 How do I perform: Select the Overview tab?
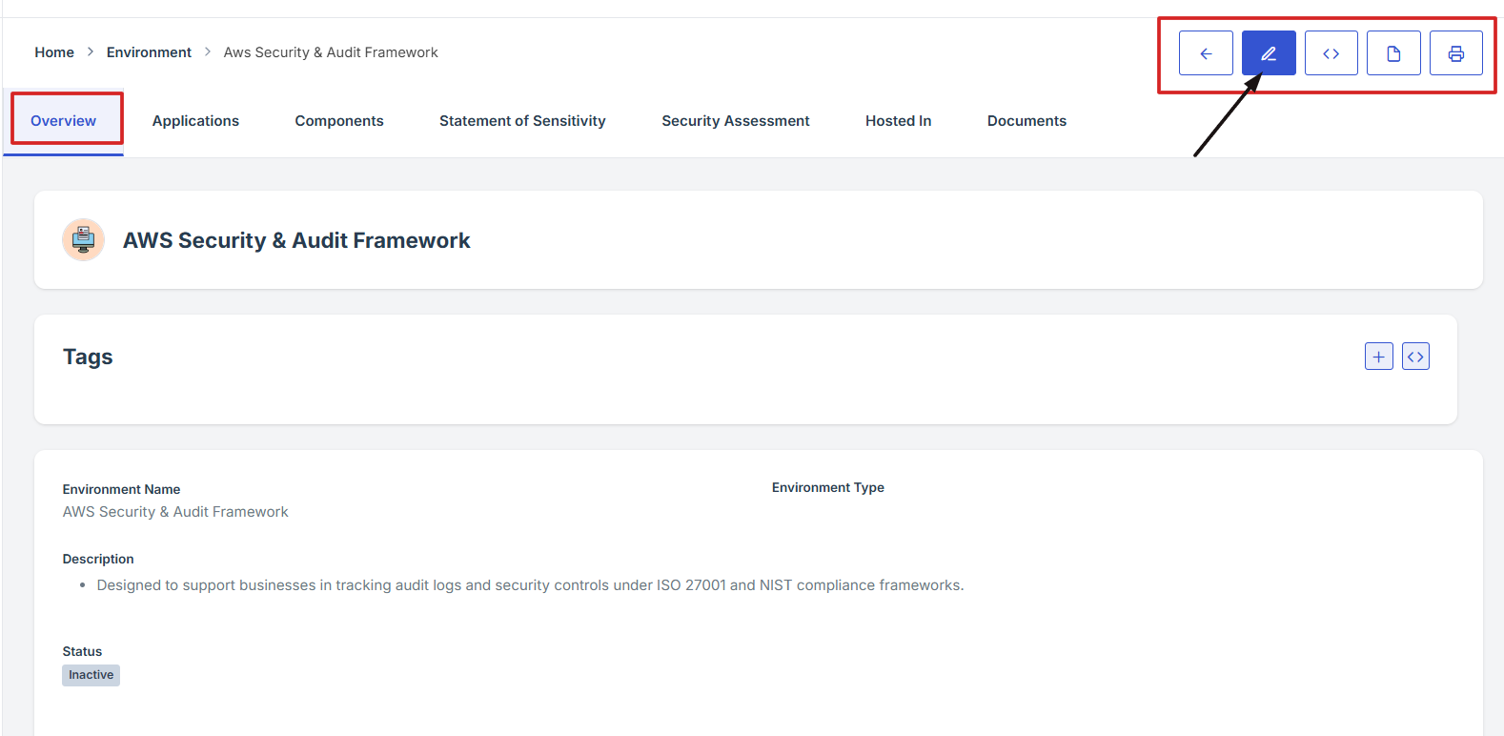click(x=63, y=121)
